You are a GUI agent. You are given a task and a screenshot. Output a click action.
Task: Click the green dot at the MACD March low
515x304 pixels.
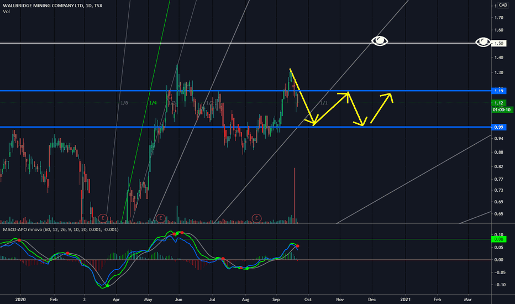coord(107,286)
